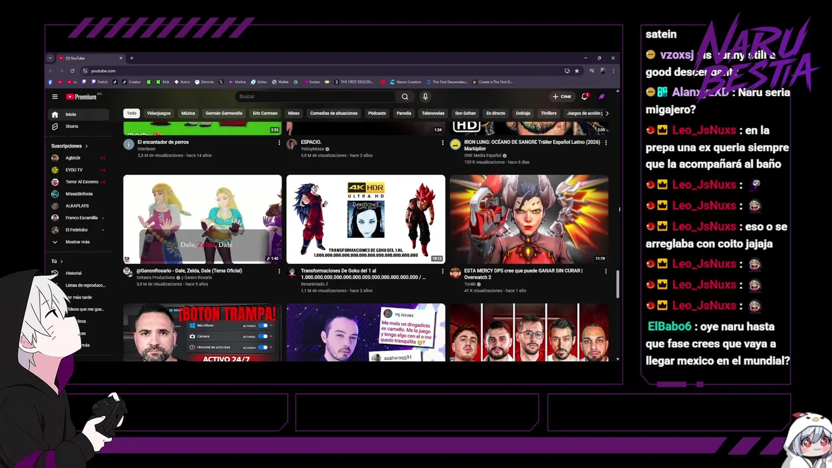Bookmark this page with star icon
Screen dimensions: 832x468
point(577,71)
